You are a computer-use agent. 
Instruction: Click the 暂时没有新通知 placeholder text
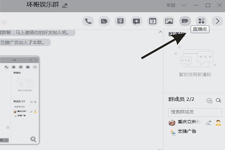coord(195,75)
